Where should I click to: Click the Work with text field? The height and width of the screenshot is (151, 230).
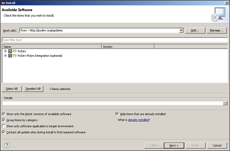(x=99, y=30)
